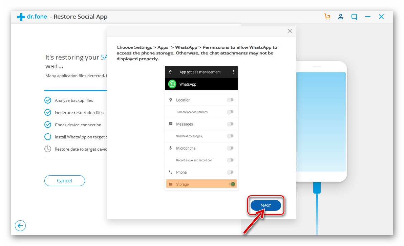Click the Phone permission icon
The width and height of the screenshot is (404, 246).
(171, 172)
